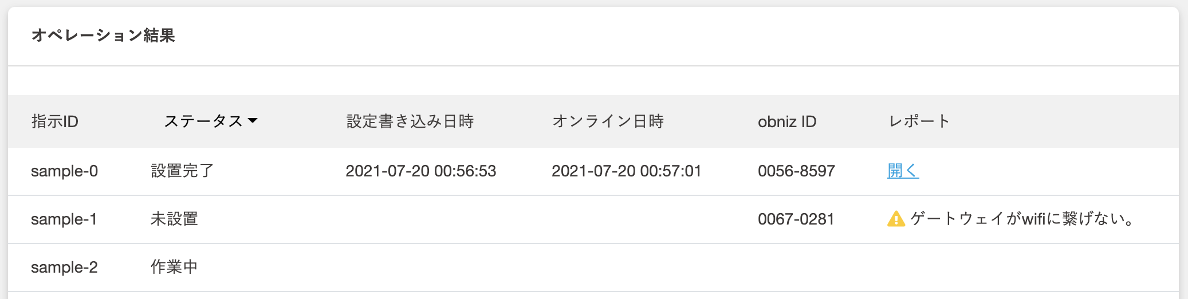Click the 未設置 status cell

point(174,219)
